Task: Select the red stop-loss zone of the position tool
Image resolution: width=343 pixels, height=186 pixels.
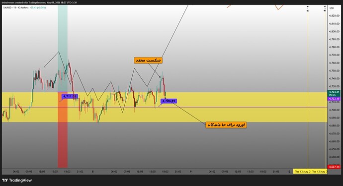Action: coord(63,130)
